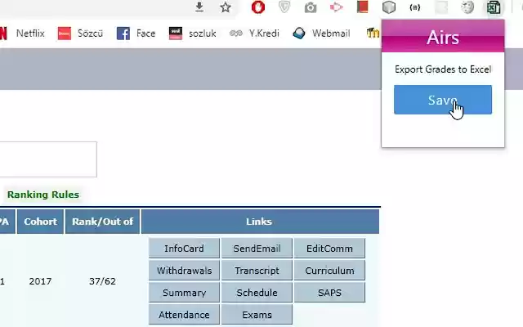Click the globe extension icon
523x327 pixels.
(467, 7)
